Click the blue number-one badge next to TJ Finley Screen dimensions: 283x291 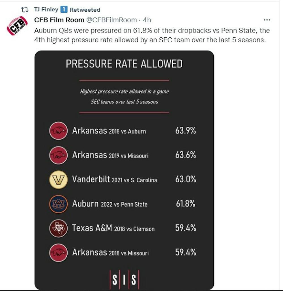64,9
